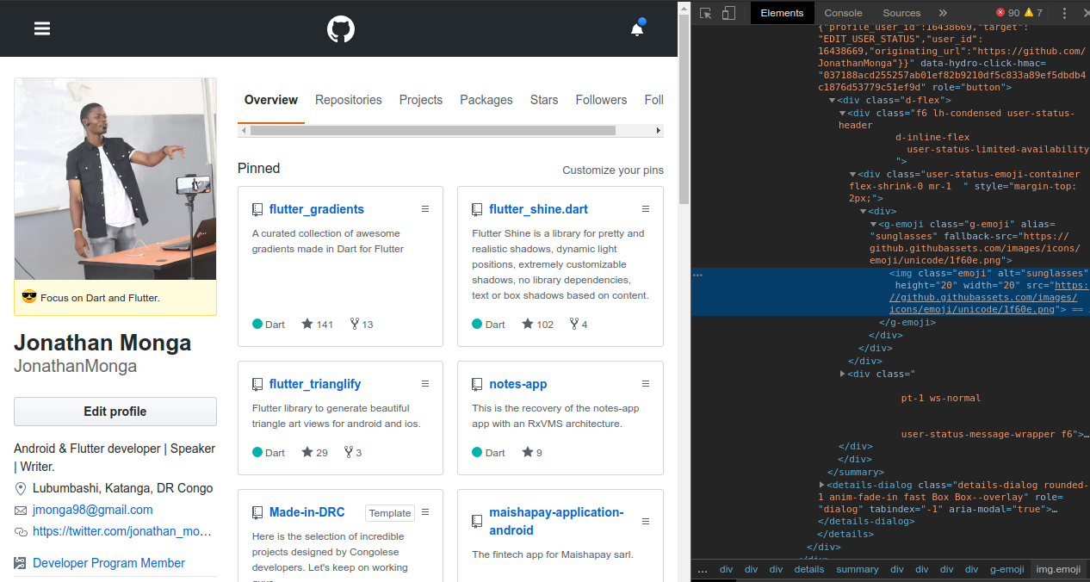Open DevTools three-dot customize menu
The image size is (1090, 582).
tap(1065, 13)
